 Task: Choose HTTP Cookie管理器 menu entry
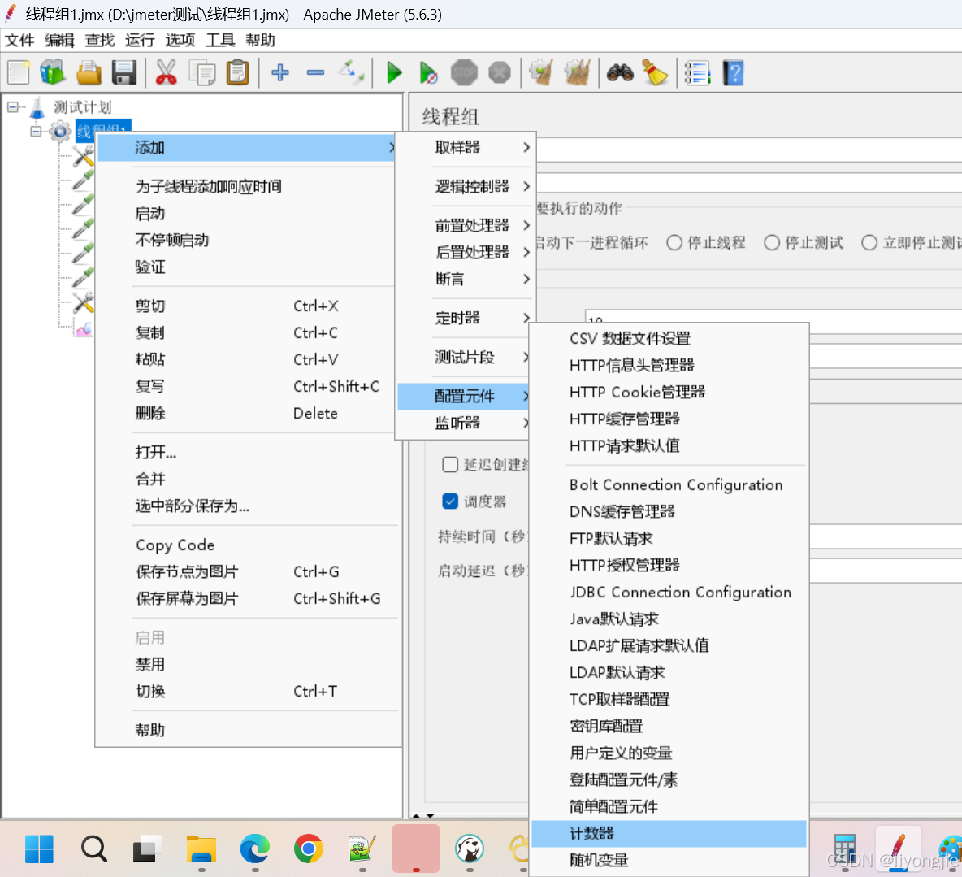[x=669, y=392]
